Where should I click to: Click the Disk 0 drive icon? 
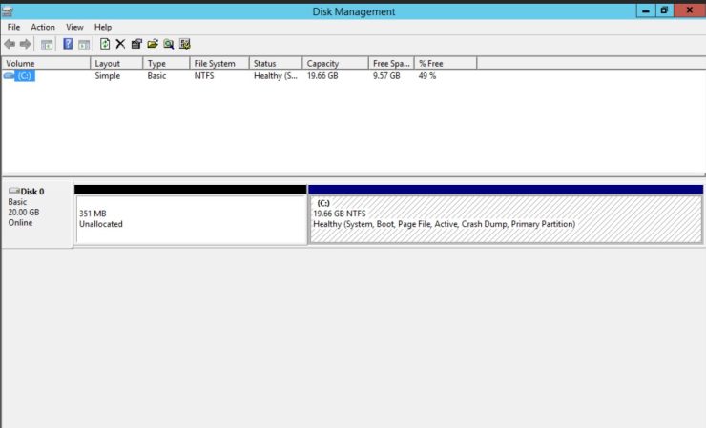coord(14,191)
